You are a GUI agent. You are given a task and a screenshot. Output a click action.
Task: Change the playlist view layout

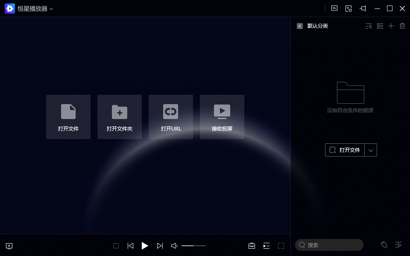[x=380, y=26]
